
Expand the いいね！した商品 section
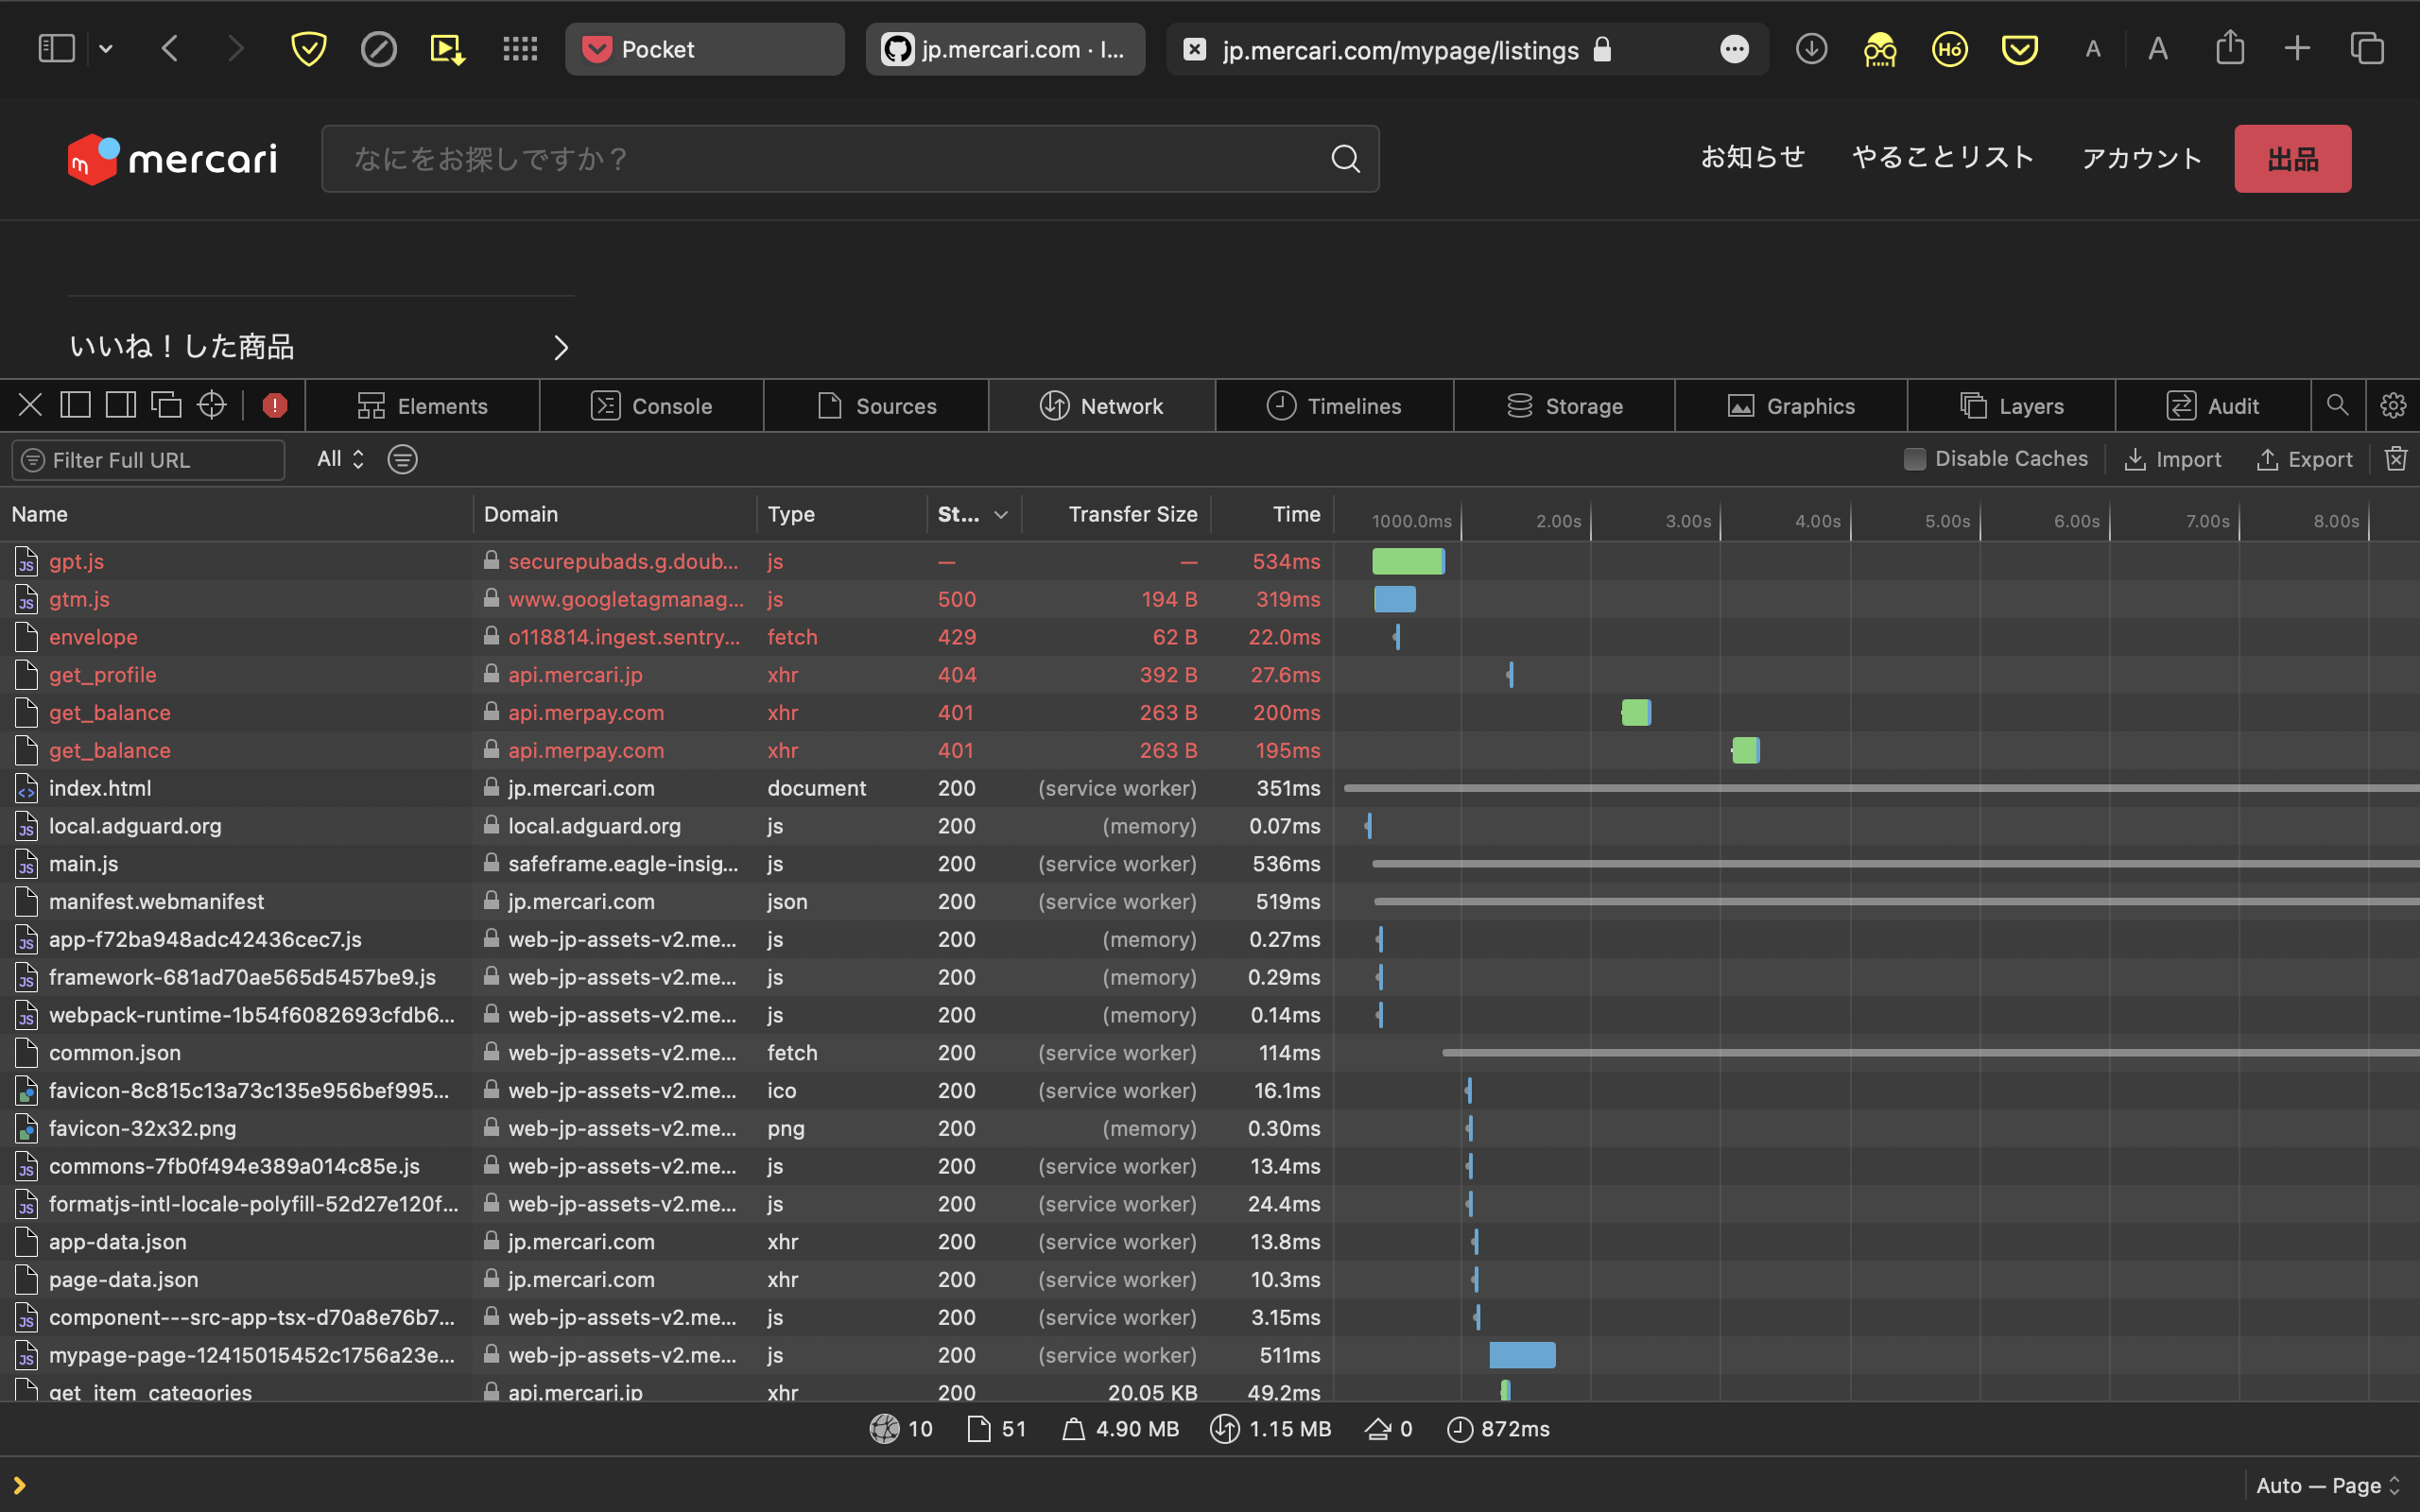[561, 347]
